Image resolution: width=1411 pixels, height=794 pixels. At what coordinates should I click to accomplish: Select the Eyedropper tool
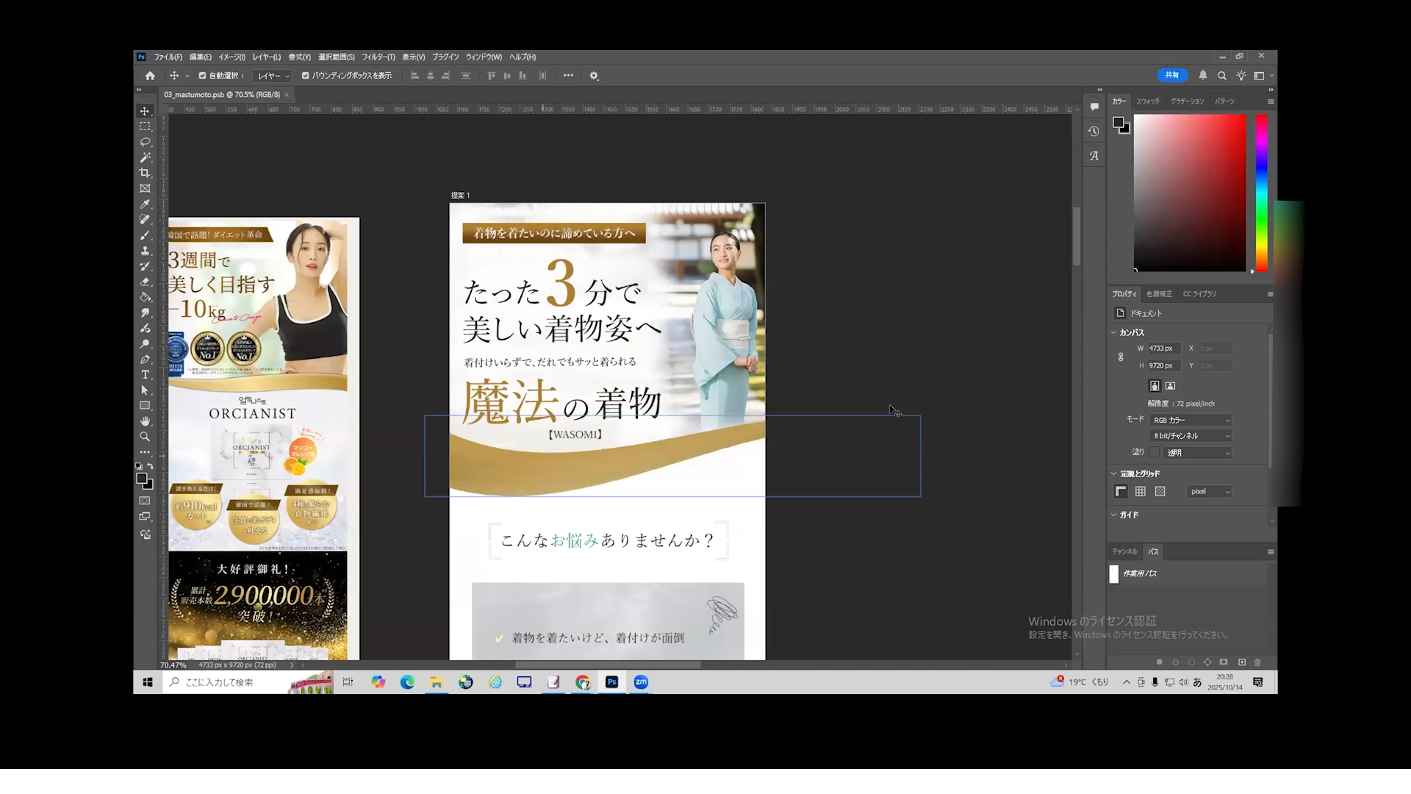click(145, 204)
